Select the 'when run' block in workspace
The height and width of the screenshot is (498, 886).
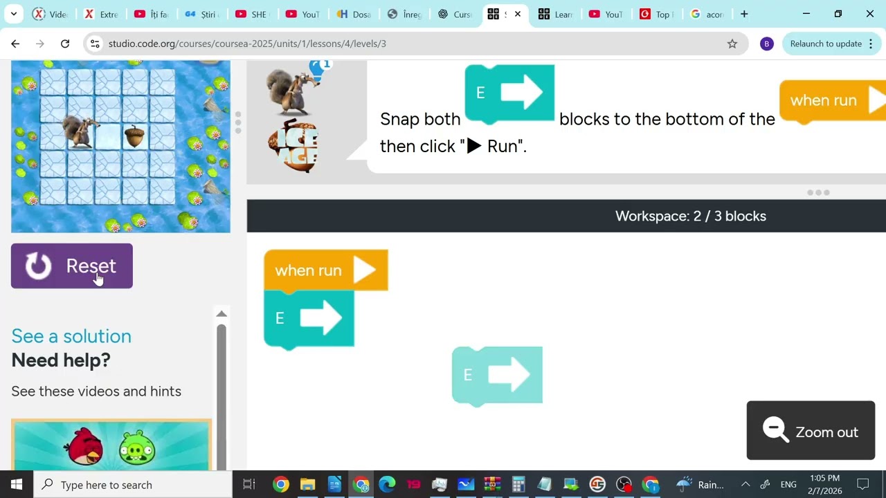[x=326, y=270]
